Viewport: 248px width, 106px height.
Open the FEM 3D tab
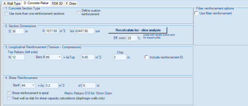(x=57, y=4)
